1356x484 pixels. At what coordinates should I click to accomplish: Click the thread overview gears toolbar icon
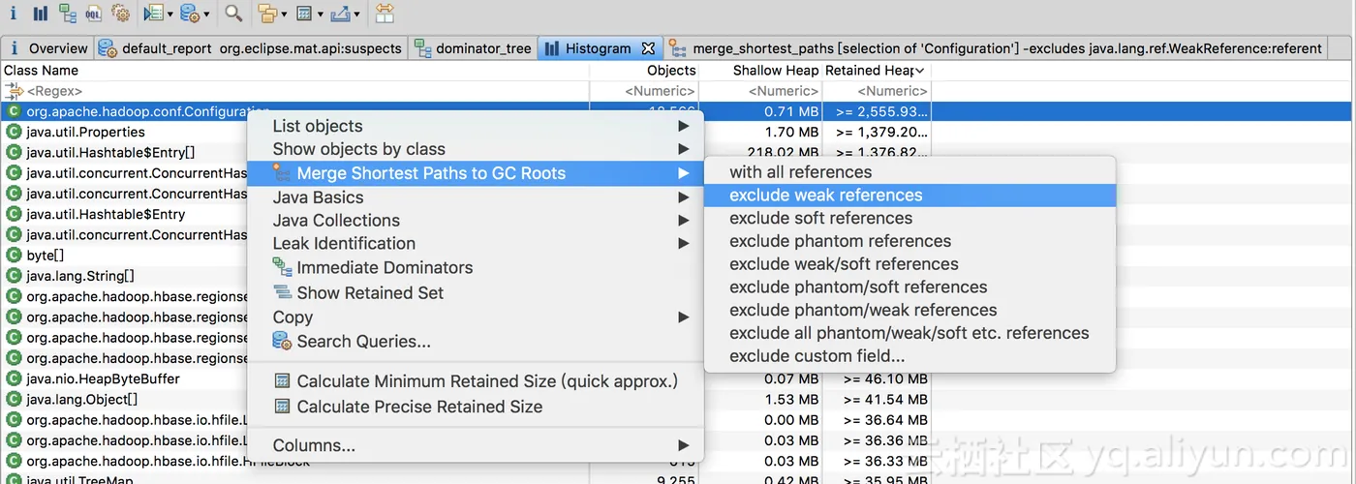121,14
